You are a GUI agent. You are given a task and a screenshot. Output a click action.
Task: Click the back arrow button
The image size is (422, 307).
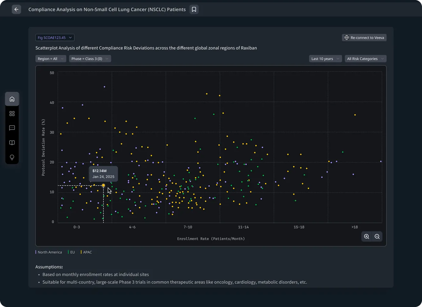point(16,10)
